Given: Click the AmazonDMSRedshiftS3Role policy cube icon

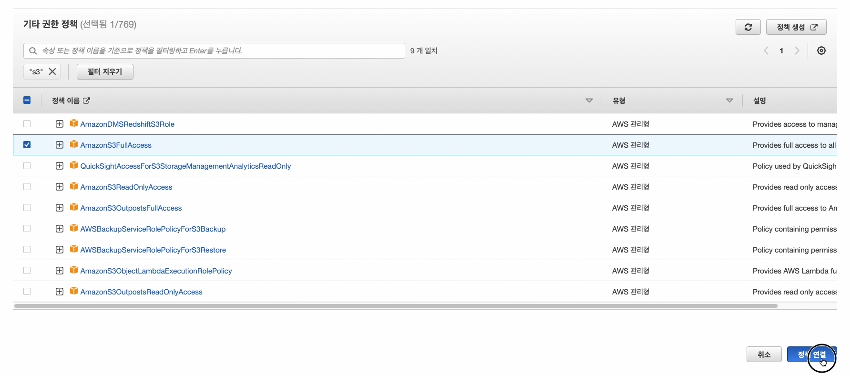Looking at the screenshot, I should (x=74, y=123).
